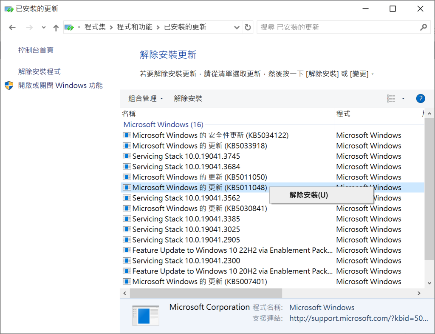Select the KB5034122 security update row
The image size is (435, 334).
pos(273,135)
